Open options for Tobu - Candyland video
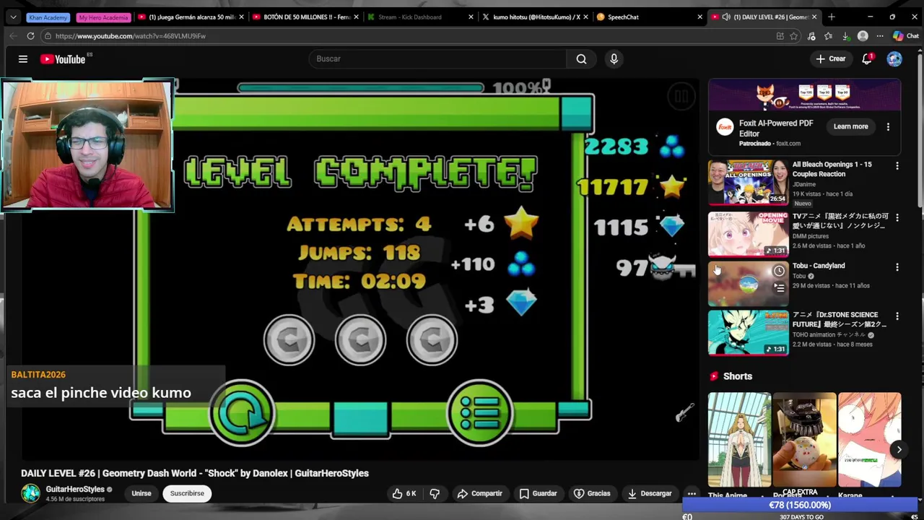 (897, 267)
